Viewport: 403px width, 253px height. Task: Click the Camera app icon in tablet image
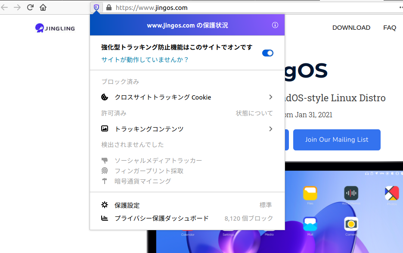pos(351,224)
